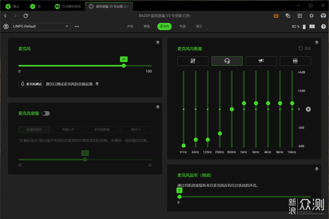Refresh the page with reload icon
This screenshot has width=329, height=219.
coord(26,16)
